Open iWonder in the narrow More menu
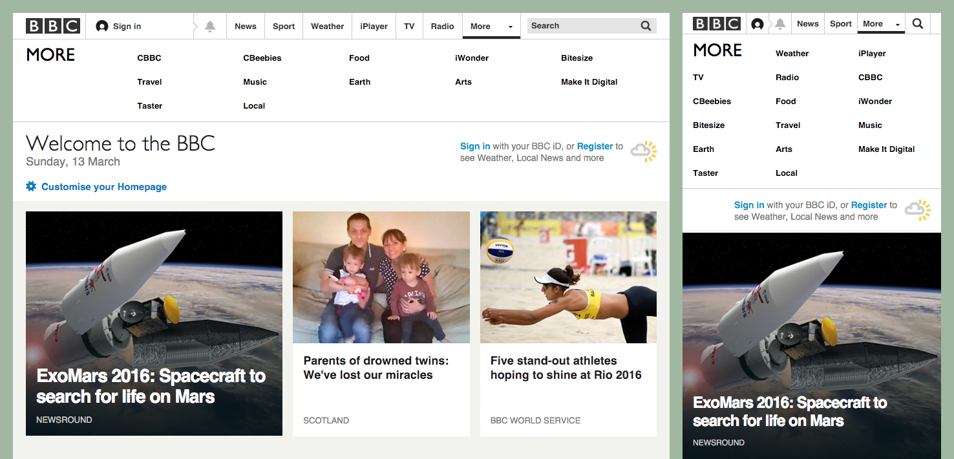The height and width of the screenshot is (459, 954). coord(875,101)
